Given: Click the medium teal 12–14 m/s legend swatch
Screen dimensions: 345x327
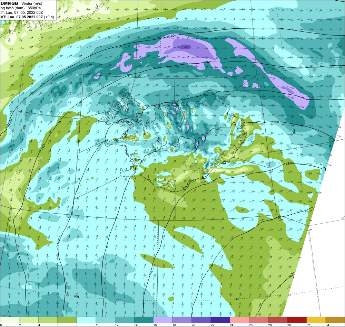Looking at the screenshot, I should [x=125, y=320].
